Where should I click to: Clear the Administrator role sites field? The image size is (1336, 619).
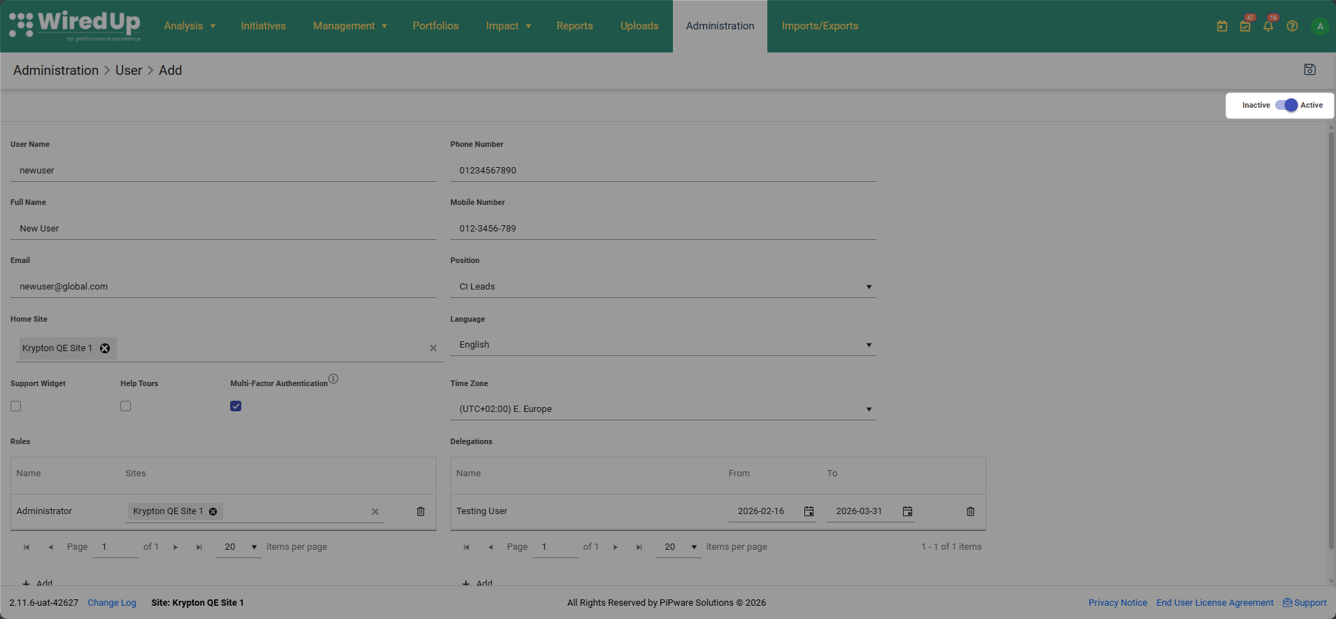point(375,511)
